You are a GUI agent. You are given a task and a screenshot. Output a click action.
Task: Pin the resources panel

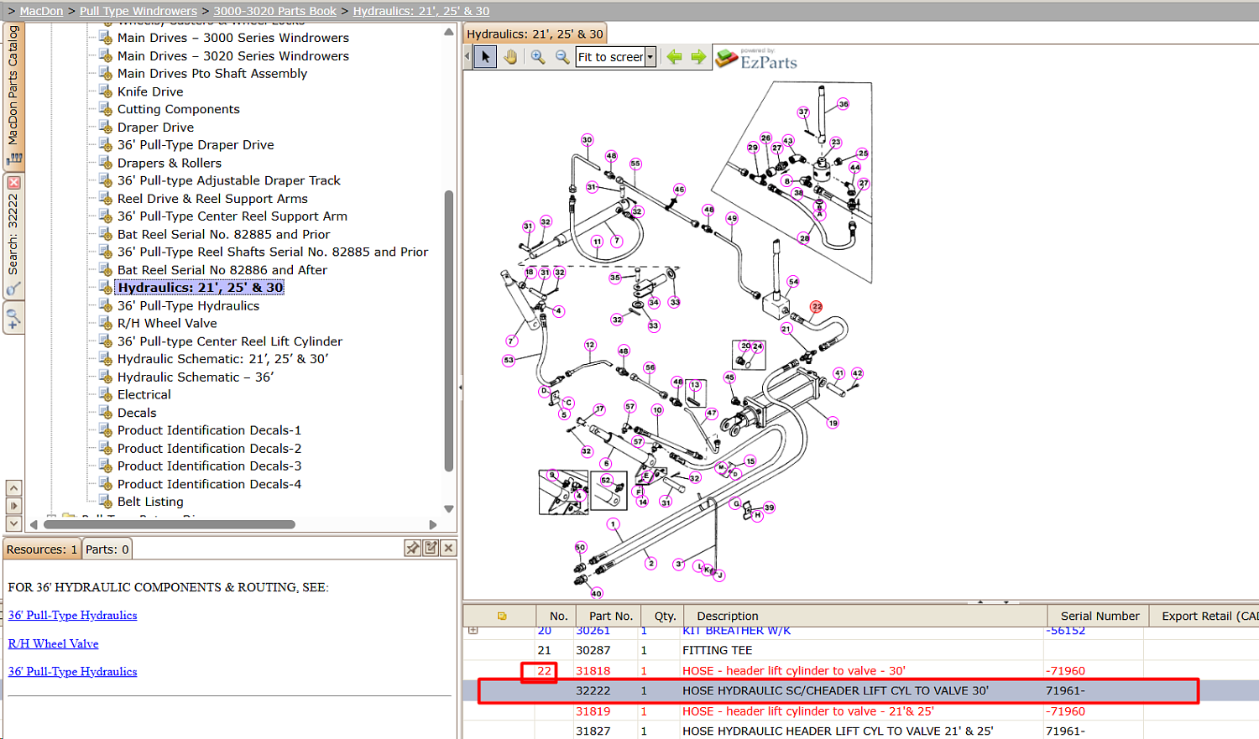(x=412, y=548)
